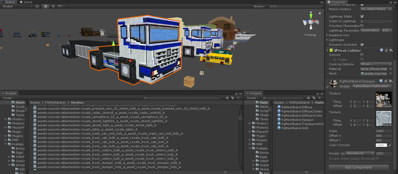The width and height of the screenshot is (398, 174).
Task: Select PgMeshBakerUnlit material asset
Action: [x=293, y=128]
